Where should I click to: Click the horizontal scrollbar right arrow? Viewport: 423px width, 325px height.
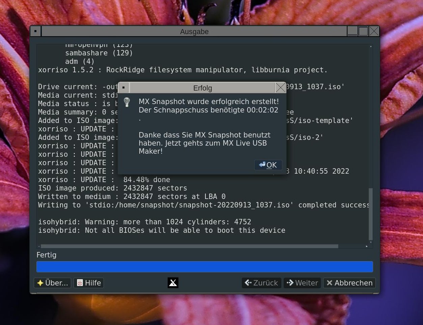pyautogui.click(x=367, y=246)
